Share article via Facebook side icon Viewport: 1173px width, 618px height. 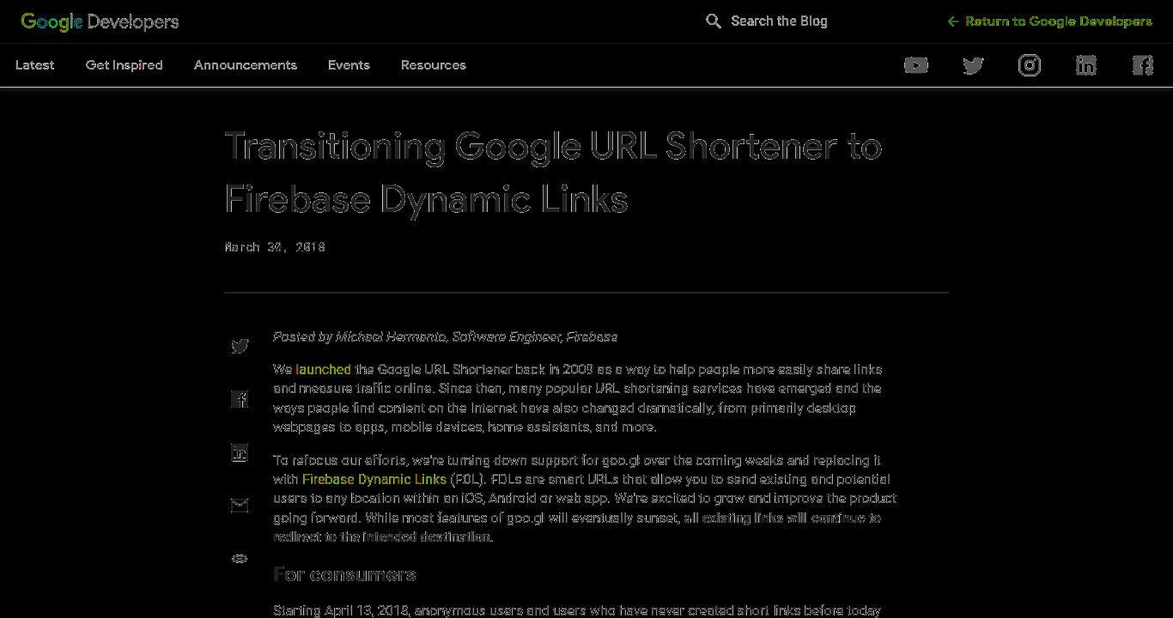click(x=240, y=399)
